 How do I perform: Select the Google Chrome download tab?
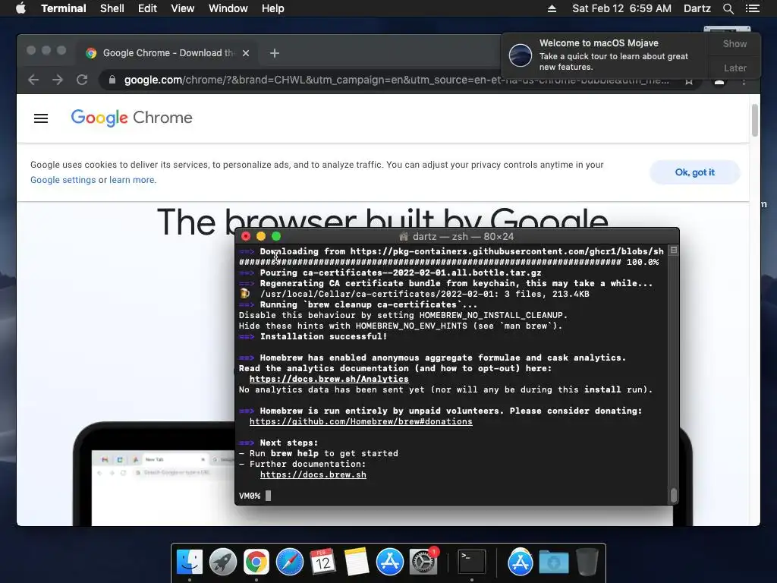168,53
